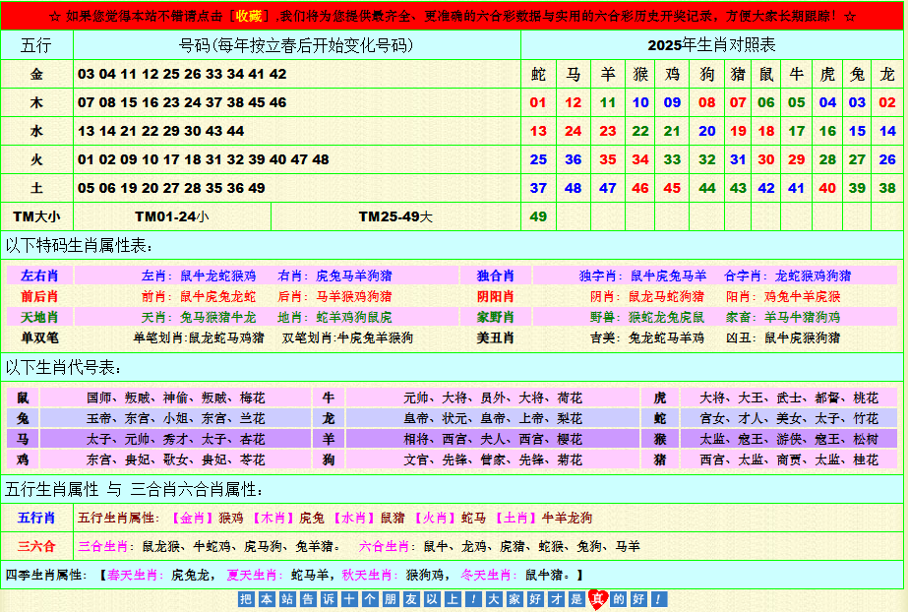The width and height of the screenshot is (908, 612).
Task: Click the 龙 zodiac column header
Action: pyautogui.click(x=887, y=74)
